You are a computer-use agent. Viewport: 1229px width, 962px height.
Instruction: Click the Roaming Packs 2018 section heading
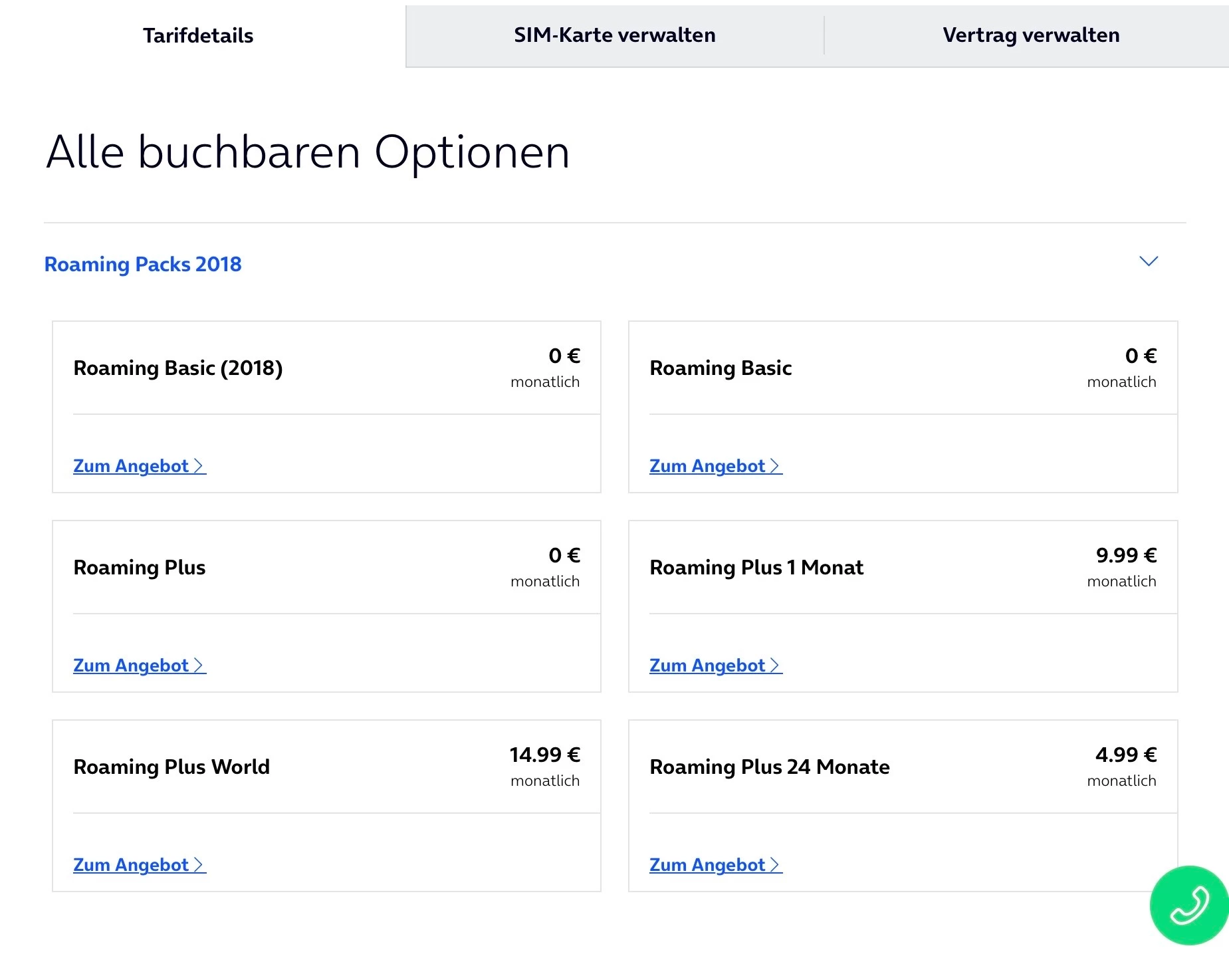pyautogui.click(x=143, y=265)
